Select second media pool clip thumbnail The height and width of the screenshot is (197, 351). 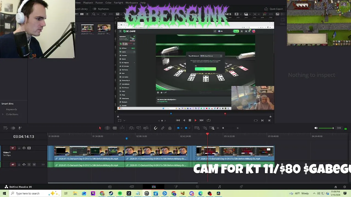click(x=104, y=28)
